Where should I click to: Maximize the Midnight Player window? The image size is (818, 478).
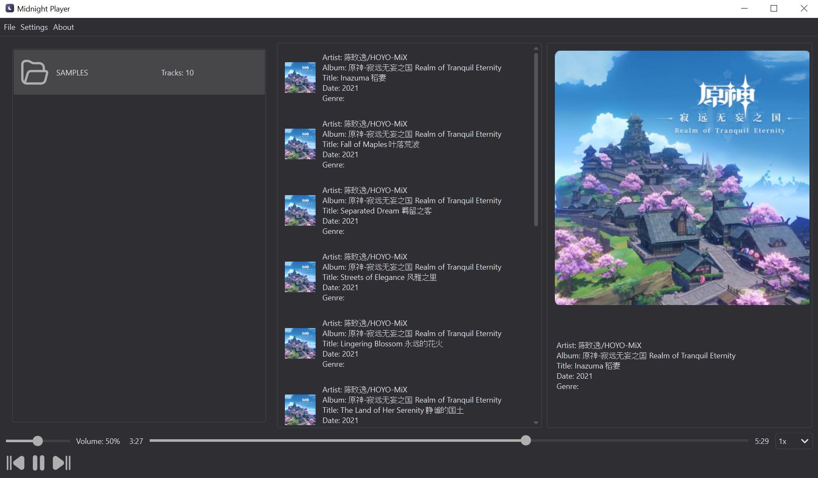(774, 9)
